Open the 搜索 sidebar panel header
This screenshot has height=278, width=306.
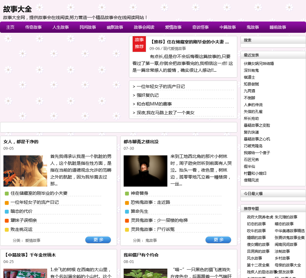(248, 40)
